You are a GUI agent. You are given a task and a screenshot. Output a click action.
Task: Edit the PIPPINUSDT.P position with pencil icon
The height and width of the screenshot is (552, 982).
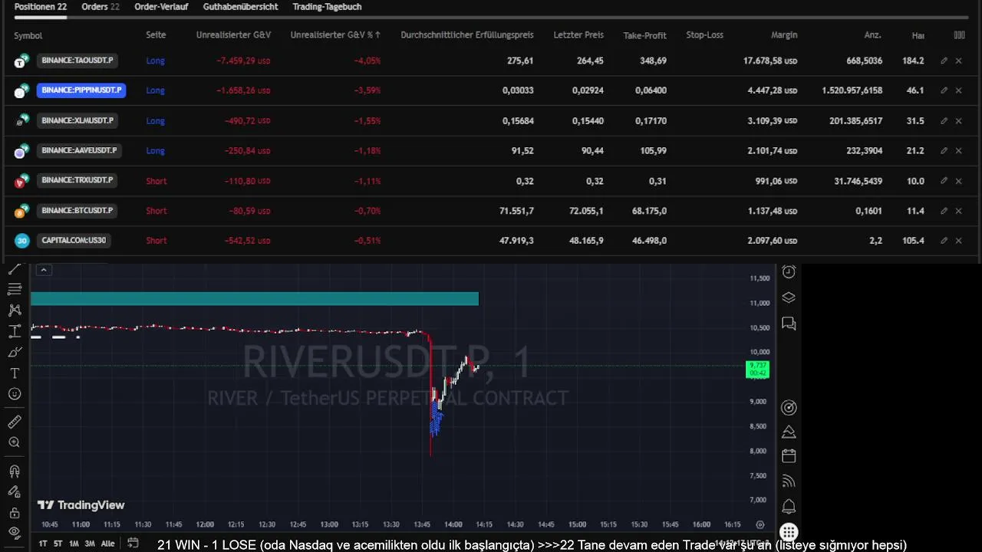pos(944,90)
